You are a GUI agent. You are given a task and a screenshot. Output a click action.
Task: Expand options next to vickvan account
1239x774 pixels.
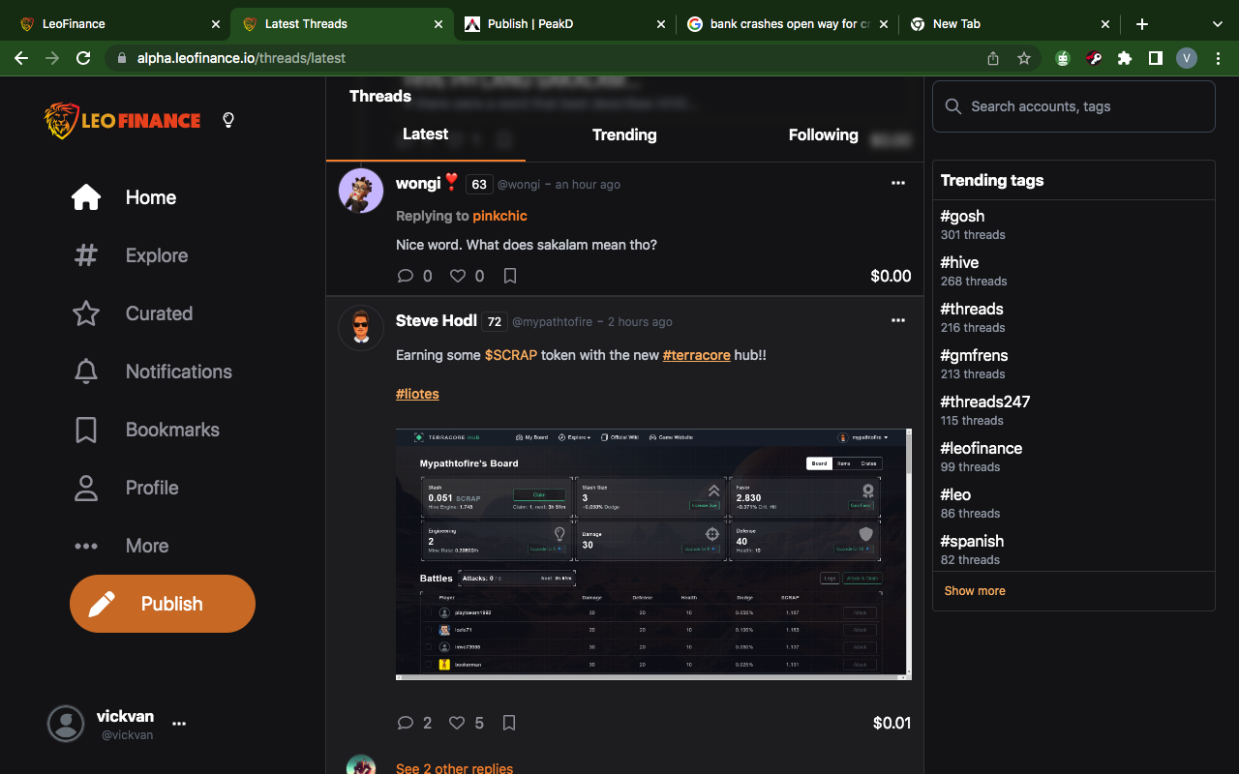[179, 723]
